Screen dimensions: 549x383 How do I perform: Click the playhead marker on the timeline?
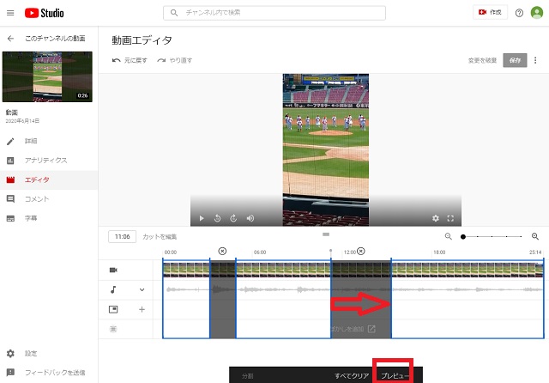point(331,251)
